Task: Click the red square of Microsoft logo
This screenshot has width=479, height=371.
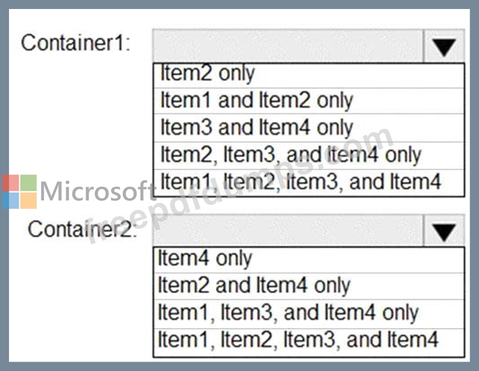Action: pos(11,183)
